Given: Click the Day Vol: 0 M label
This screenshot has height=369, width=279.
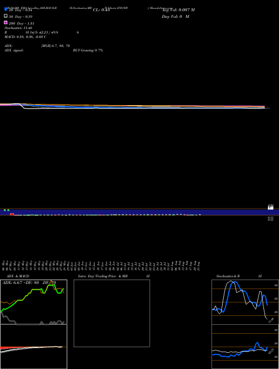Looking at the screenshot, I should [x=175, y=17].
